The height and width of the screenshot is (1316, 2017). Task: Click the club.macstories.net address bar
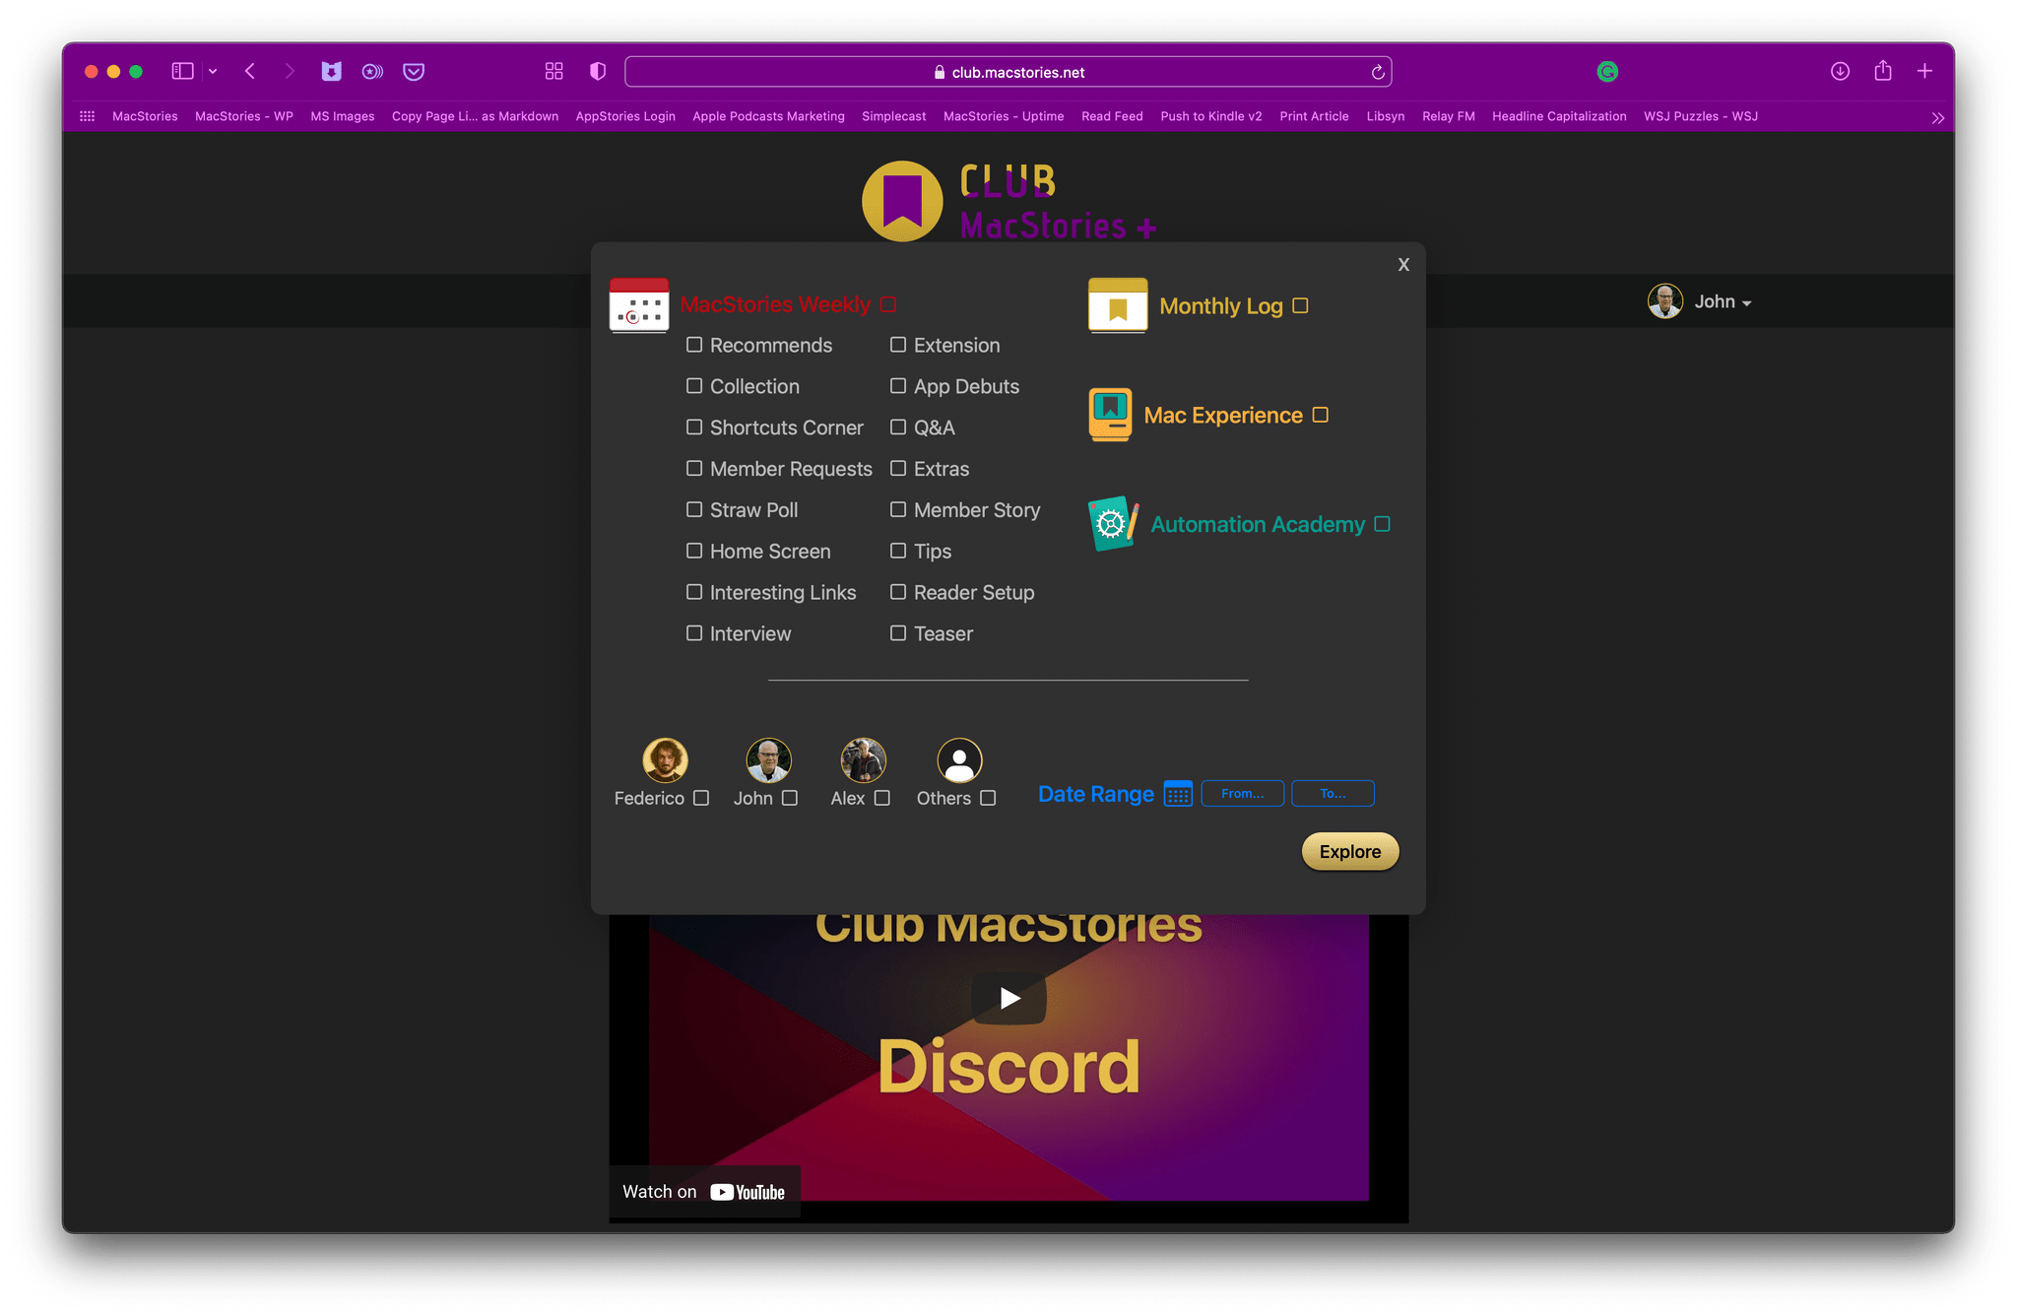[x=1008, y=72]
